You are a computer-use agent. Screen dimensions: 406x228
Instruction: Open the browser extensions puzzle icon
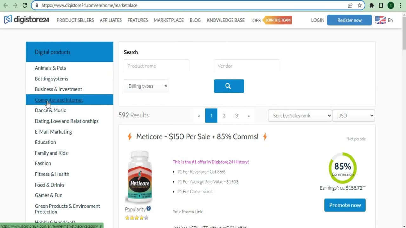click(x=372, y=5)
